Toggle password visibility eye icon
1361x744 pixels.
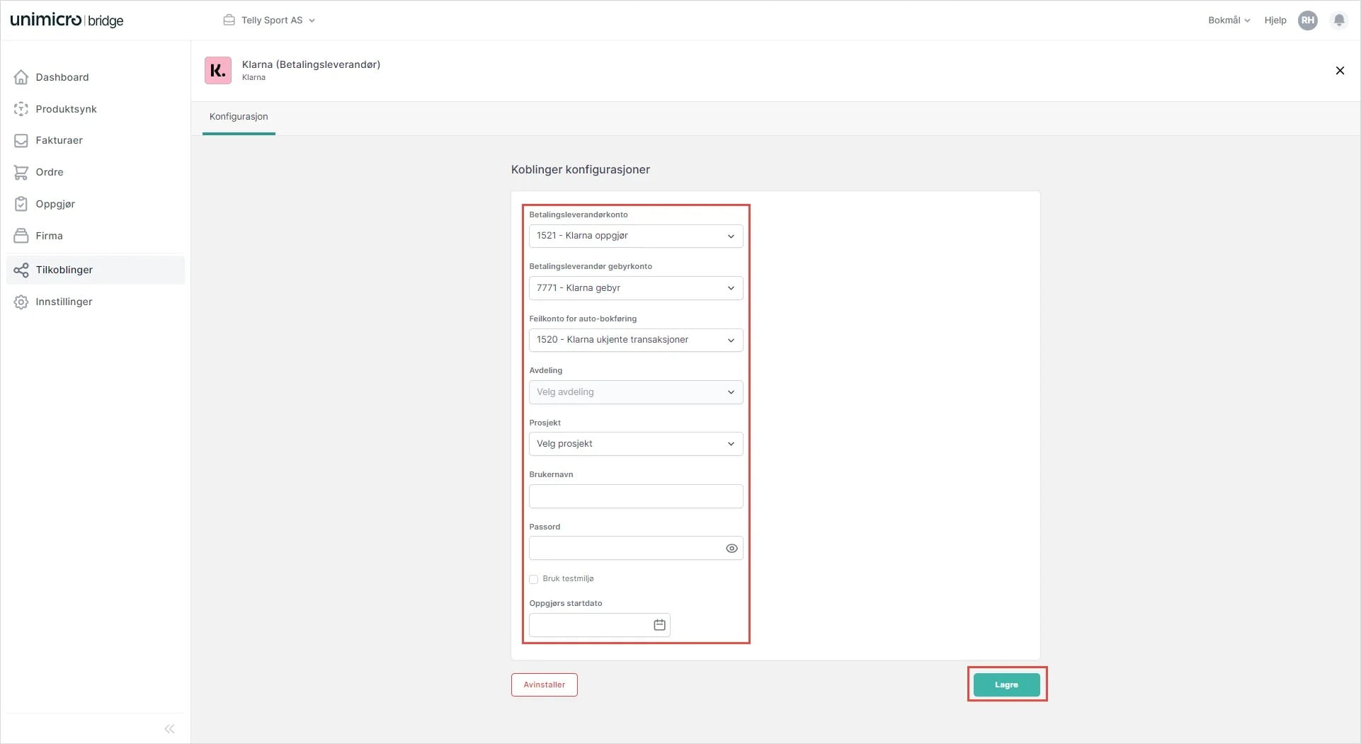(x=731, y=548)
